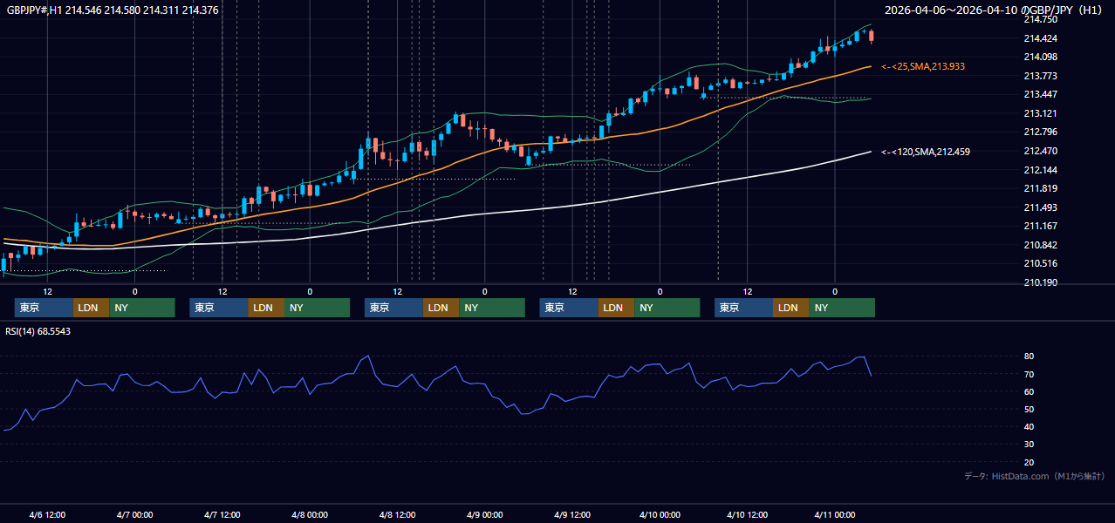Click the 4/9 00:00 time axis label
The image size is (1115, 523).
point(485,514)
